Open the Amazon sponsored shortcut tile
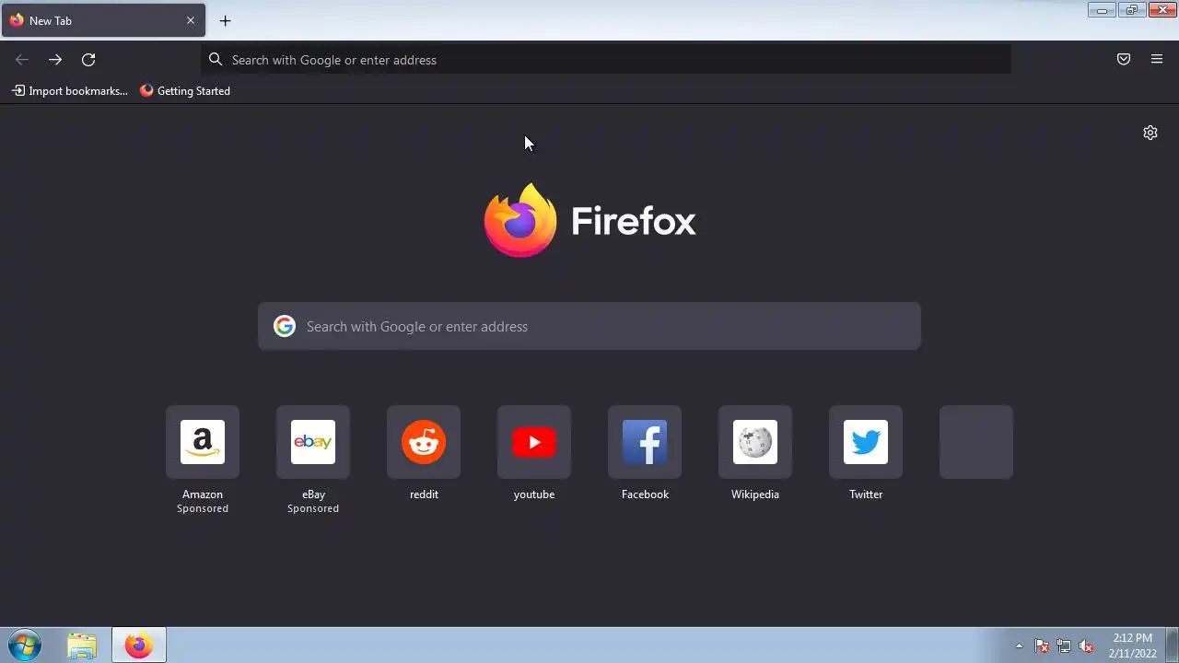Screen dimensions: 1179x663 point(203,442)
